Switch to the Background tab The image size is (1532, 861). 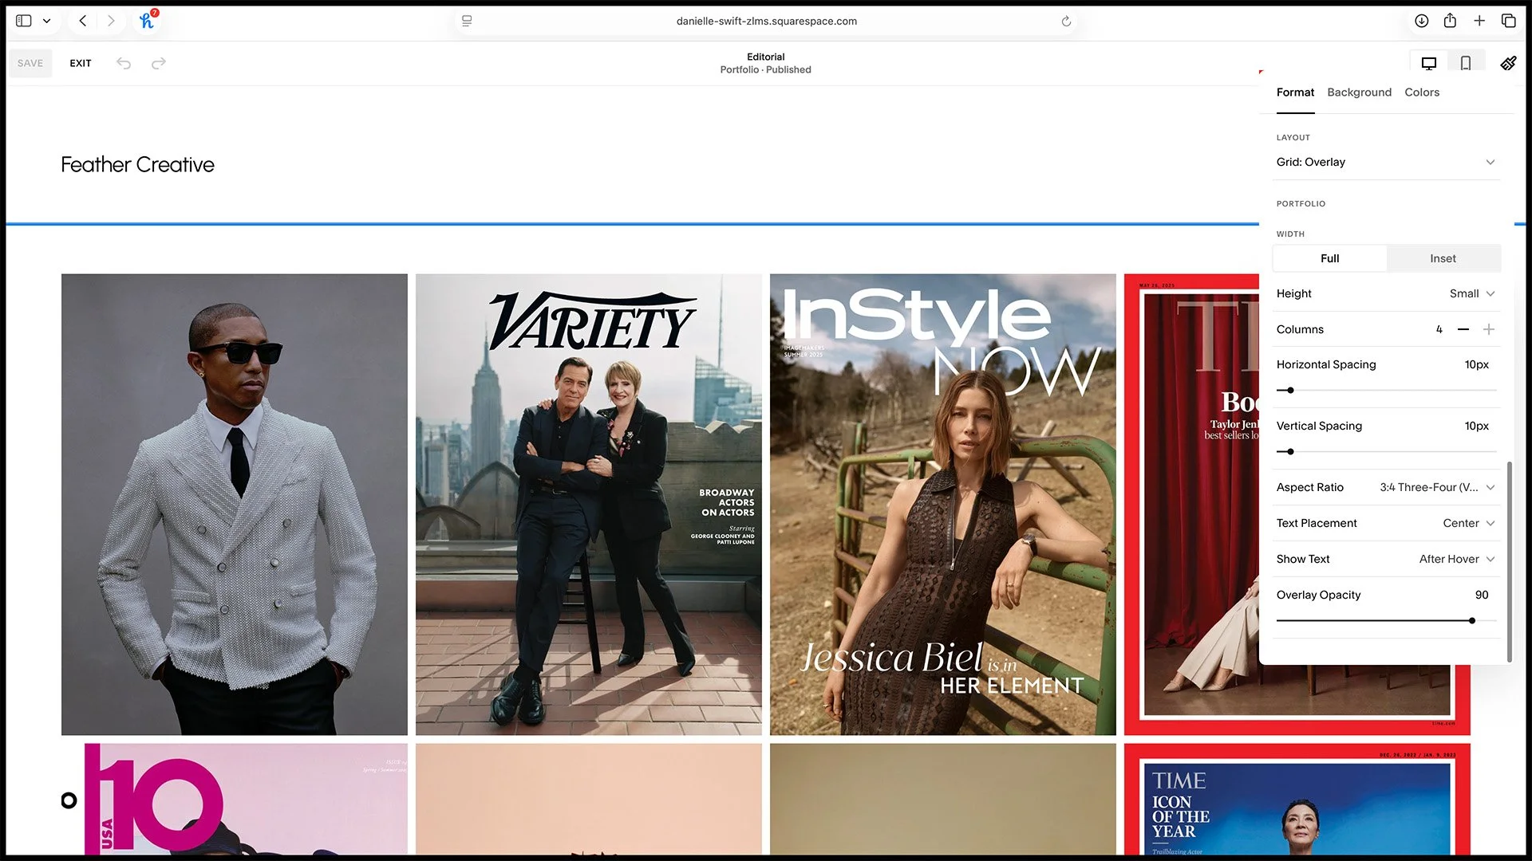[1359, 92]
